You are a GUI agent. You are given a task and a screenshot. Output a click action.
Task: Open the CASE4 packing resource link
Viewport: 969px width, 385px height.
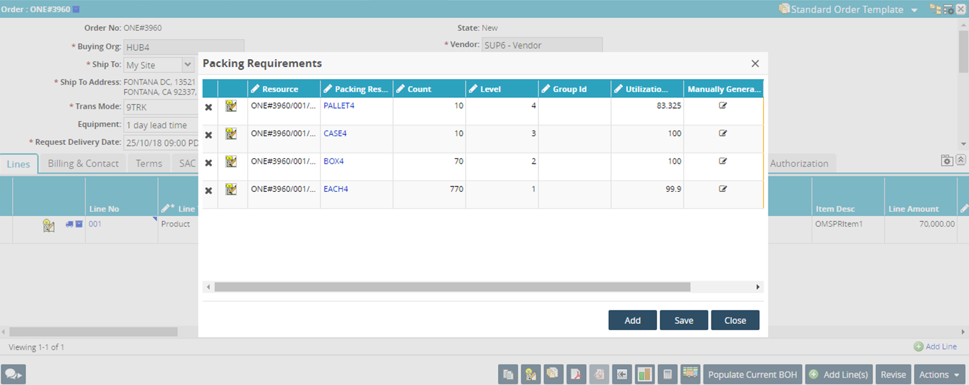click(x=335, y=133)
